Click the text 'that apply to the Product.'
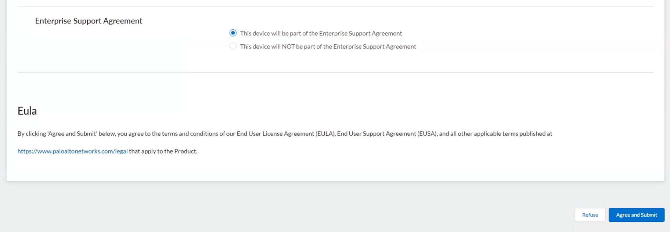This screenshot has height=232, width=670. [163, 151]
